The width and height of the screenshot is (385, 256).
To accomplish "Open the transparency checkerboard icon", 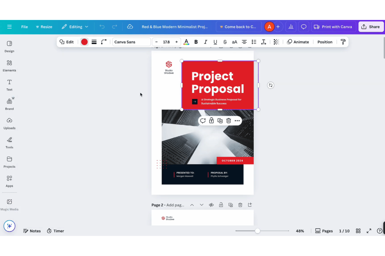I will click(276, 42).
